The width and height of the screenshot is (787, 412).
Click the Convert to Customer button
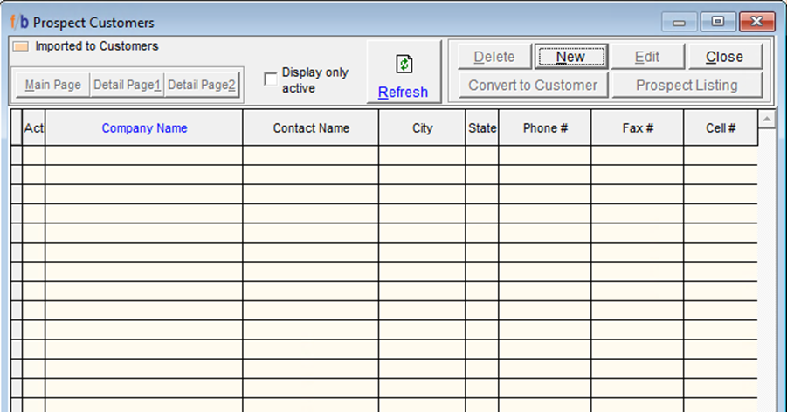pos(533,86)
